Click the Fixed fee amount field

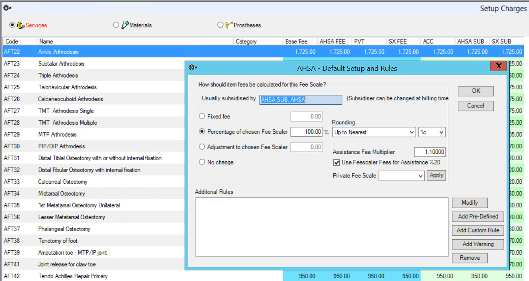tap(307, 116)
